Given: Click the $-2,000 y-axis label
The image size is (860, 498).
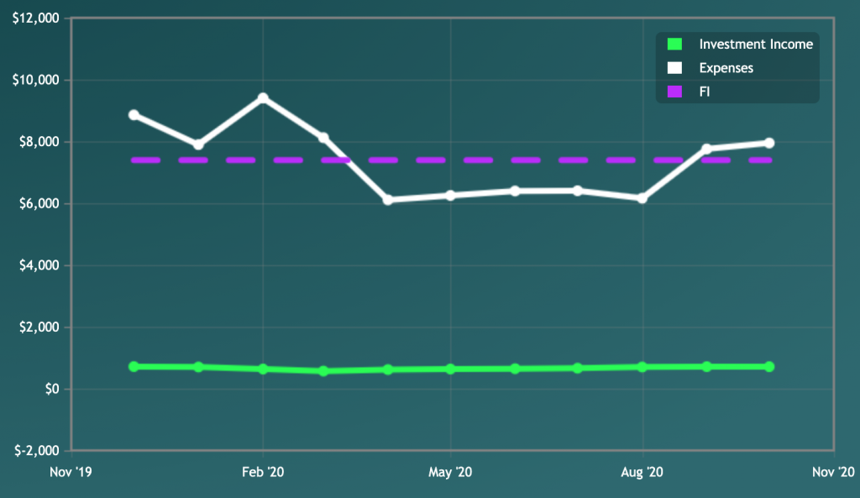Looking at the screenshot, I should 35,451.
